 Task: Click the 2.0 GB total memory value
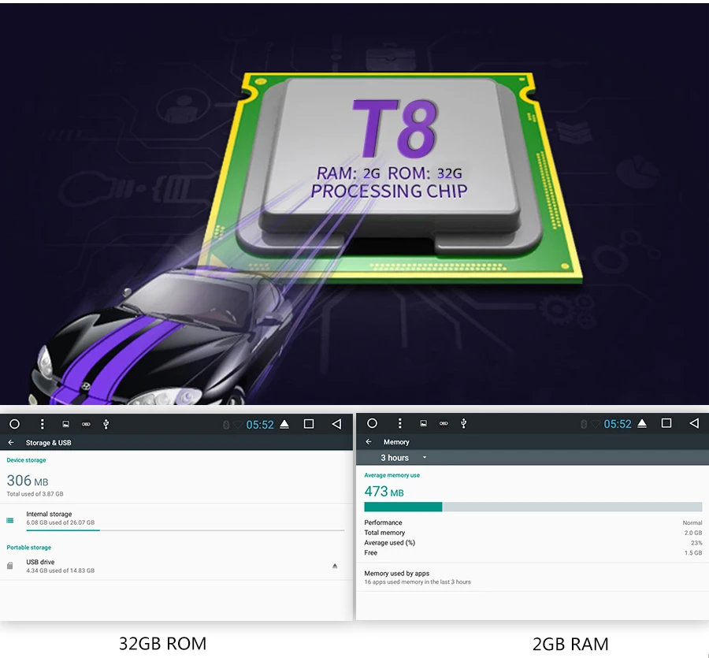[693, 533]
